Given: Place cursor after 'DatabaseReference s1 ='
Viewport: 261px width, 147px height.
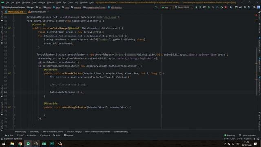Looking at the screenshot, I should click(83, 92).
